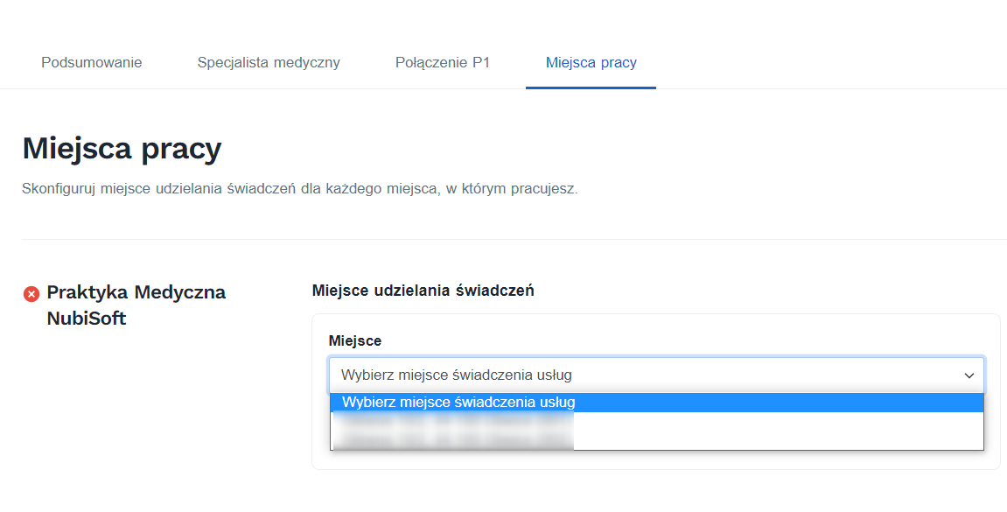
Task: Click the chevron at the right of the select box
Action: pyautogui.click(x=971, y=375)
